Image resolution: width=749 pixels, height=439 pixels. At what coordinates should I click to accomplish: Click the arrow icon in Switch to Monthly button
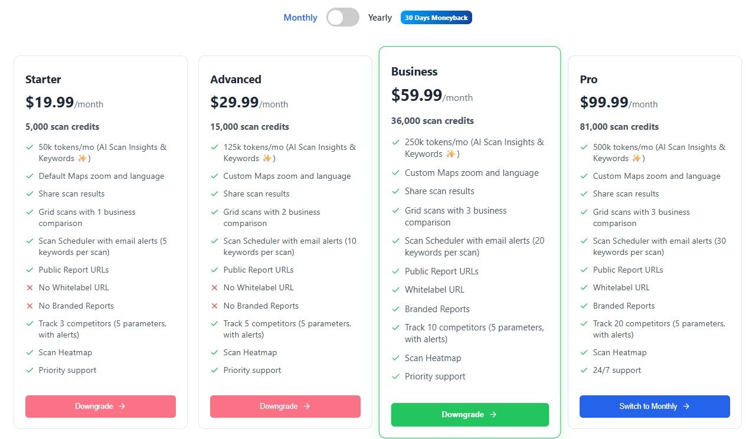[686, 406]
